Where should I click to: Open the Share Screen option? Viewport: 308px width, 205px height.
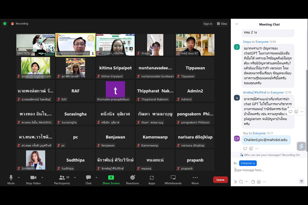[111, 179]
